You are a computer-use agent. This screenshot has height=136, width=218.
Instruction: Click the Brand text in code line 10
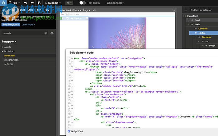pyautogui.click(x=138, y=86)
